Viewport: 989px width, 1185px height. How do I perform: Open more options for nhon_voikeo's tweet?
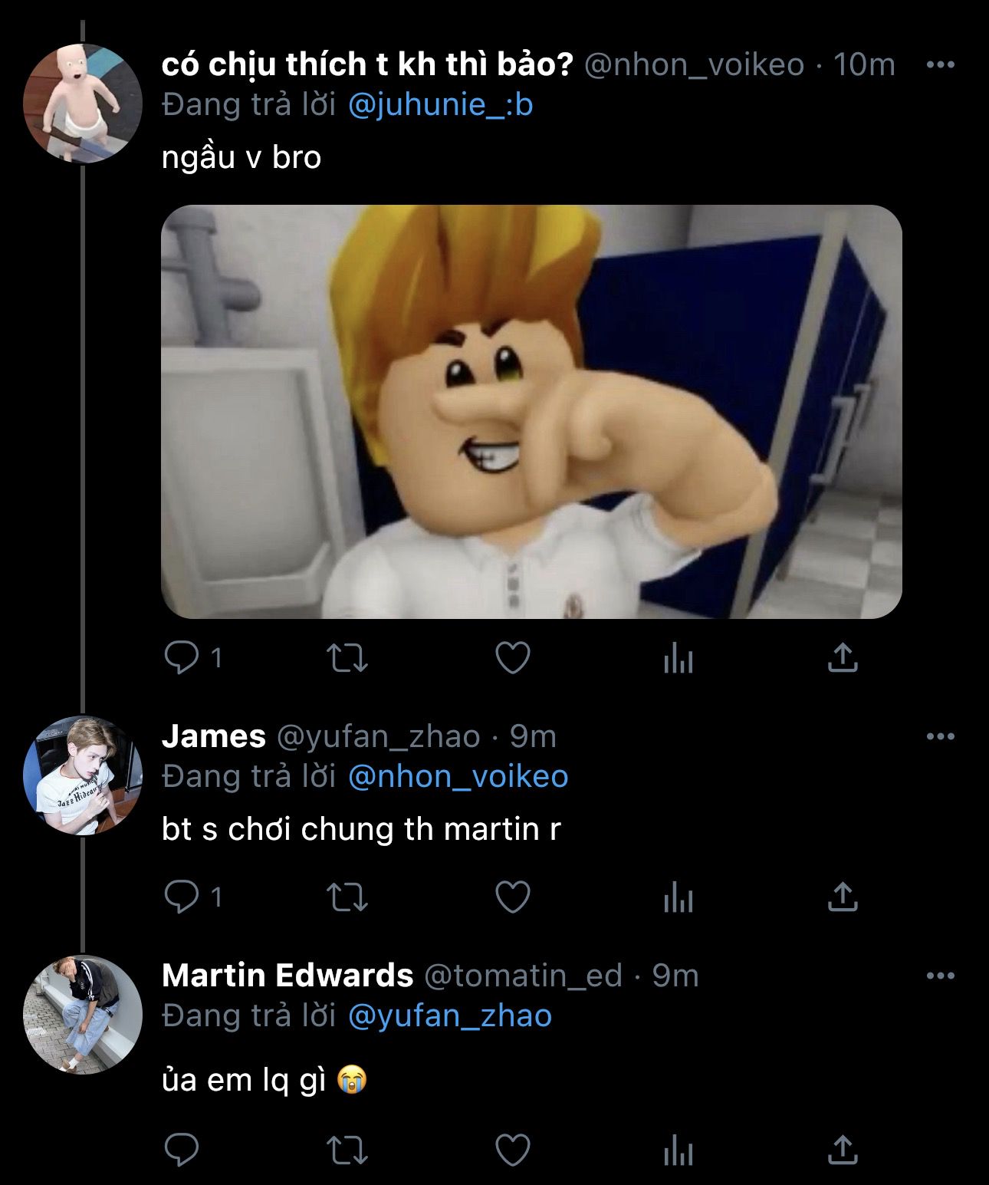click(940, 65)
